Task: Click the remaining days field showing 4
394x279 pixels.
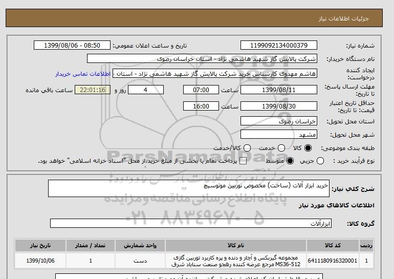Action: pos(146,90)
